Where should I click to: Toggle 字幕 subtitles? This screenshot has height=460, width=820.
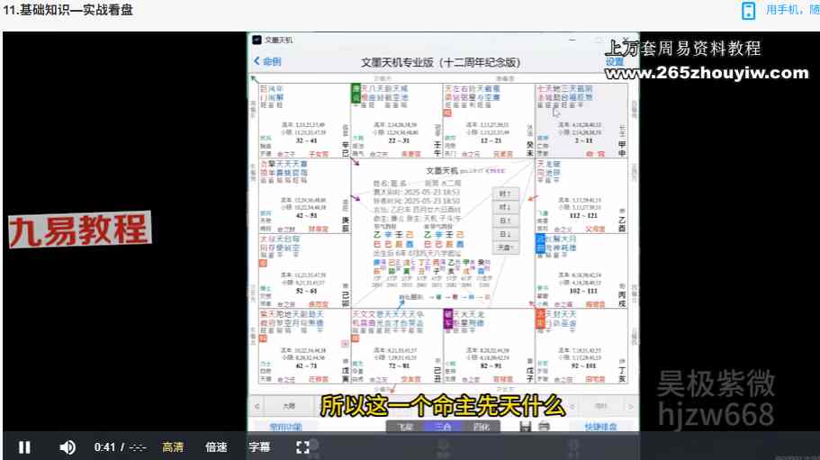[259, 446]
